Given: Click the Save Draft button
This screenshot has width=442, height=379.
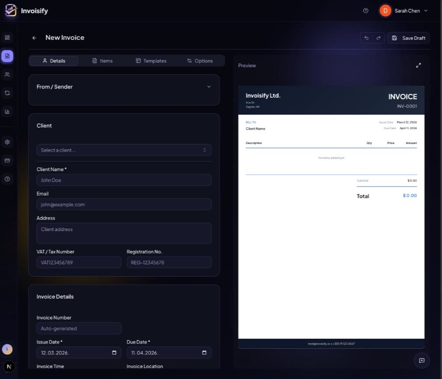Looking at the screenshot, I should pyautogui.click(x=408, y=38).
